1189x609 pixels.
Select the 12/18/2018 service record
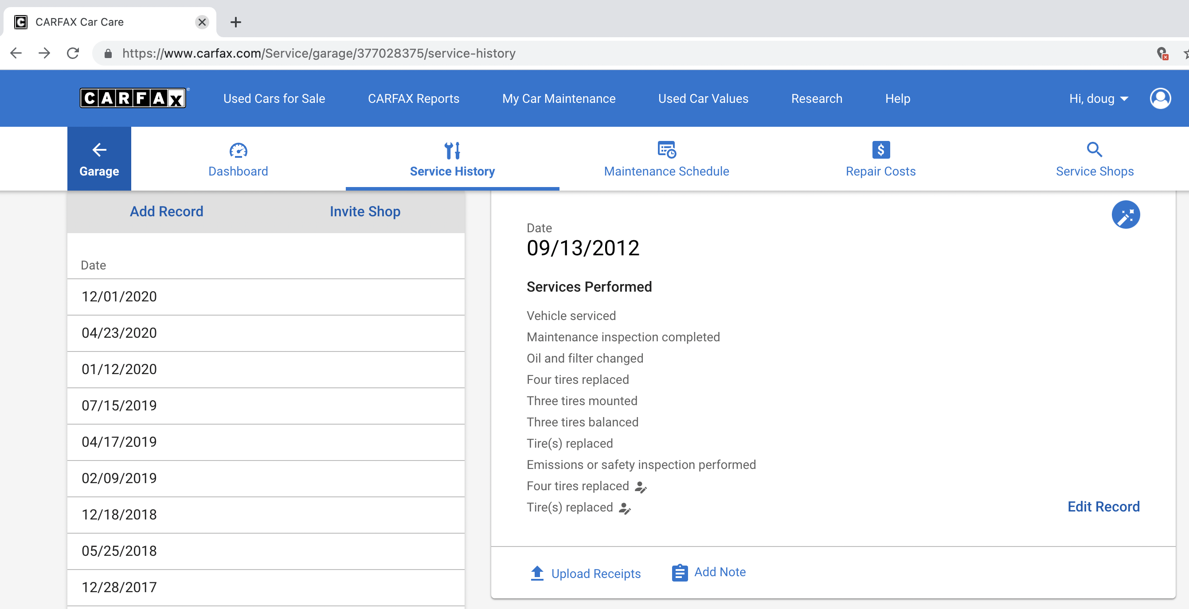pos(266,515)
